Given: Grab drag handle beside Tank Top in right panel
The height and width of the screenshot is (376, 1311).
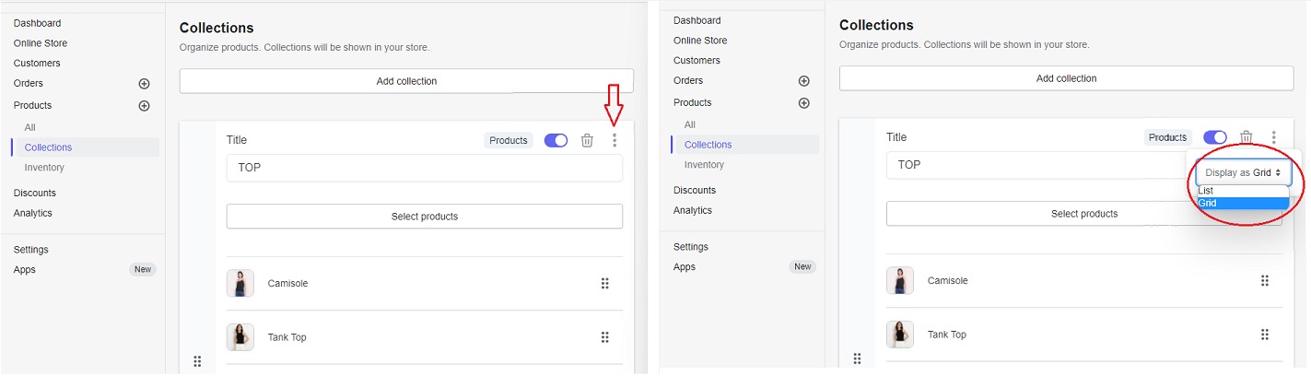Looking at the screenshot, I should pyautogui.click(x=1265, y=335).
